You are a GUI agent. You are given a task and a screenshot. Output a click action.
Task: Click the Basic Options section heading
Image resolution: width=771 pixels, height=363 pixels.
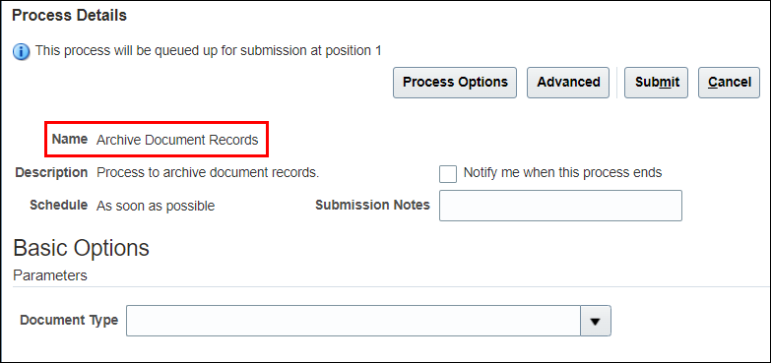tap(81, 248)
